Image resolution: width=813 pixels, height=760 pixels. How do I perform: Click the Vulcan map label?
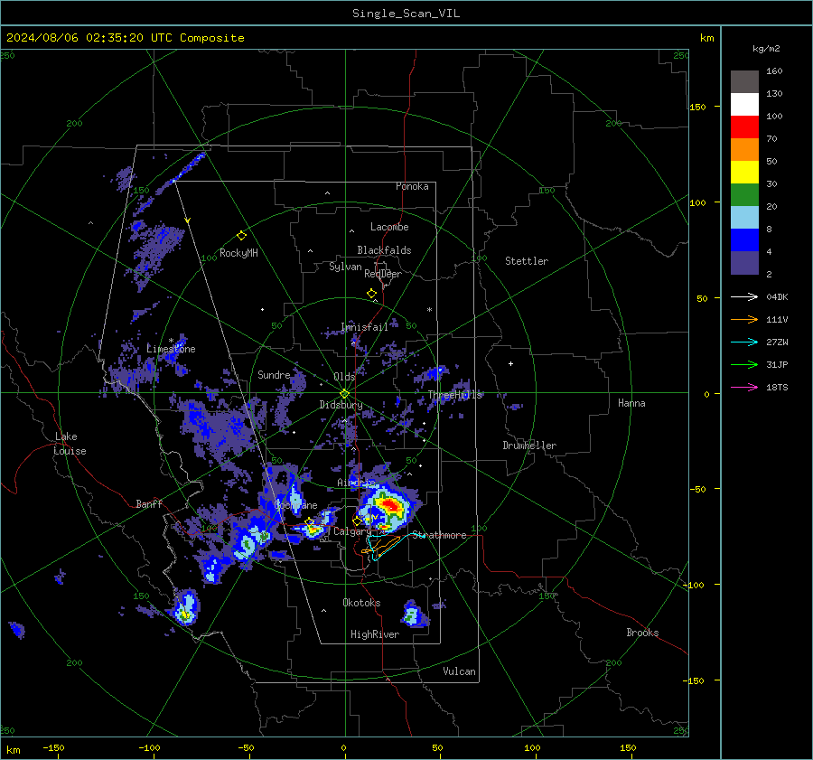click(x=459, y=671)
